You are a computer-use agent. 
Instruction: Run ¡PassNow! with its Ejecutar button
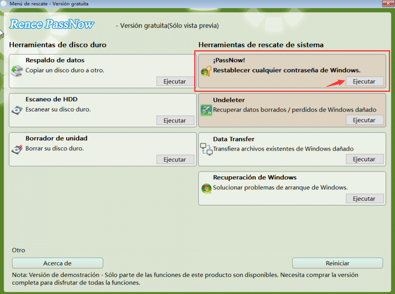(364, 81)
